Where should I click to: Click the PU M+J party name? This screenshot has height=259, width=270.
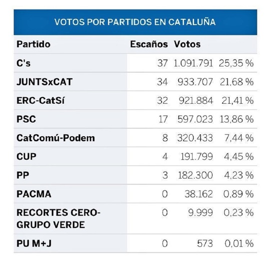point(34,244)
